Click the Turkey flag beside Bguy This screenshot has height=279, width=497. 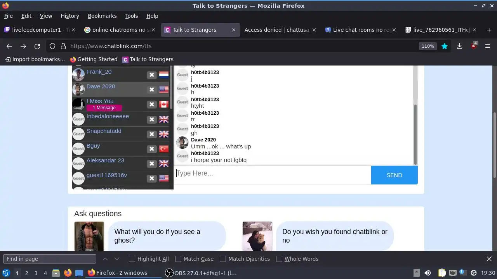(164, 149)
